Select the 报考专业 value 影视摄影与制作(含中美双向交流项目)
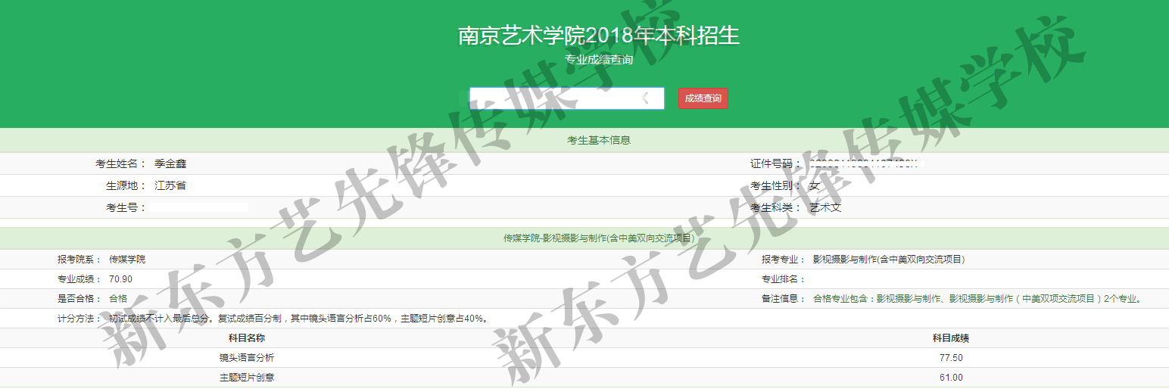1169x392 pixels. point(889,259)
